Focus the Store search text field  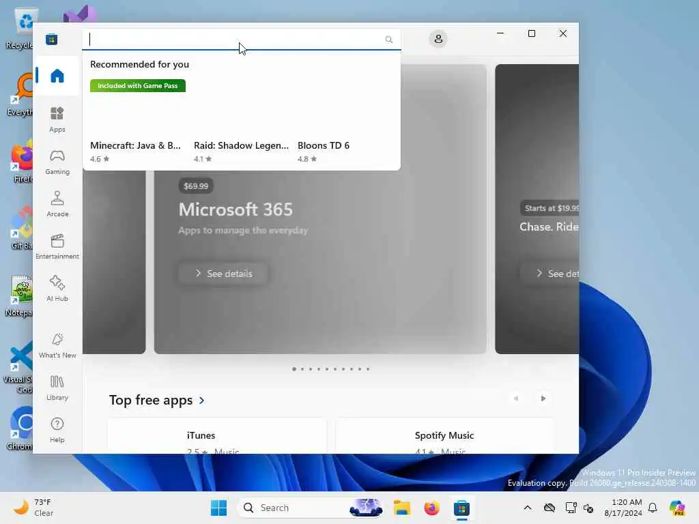pos(242,39)
